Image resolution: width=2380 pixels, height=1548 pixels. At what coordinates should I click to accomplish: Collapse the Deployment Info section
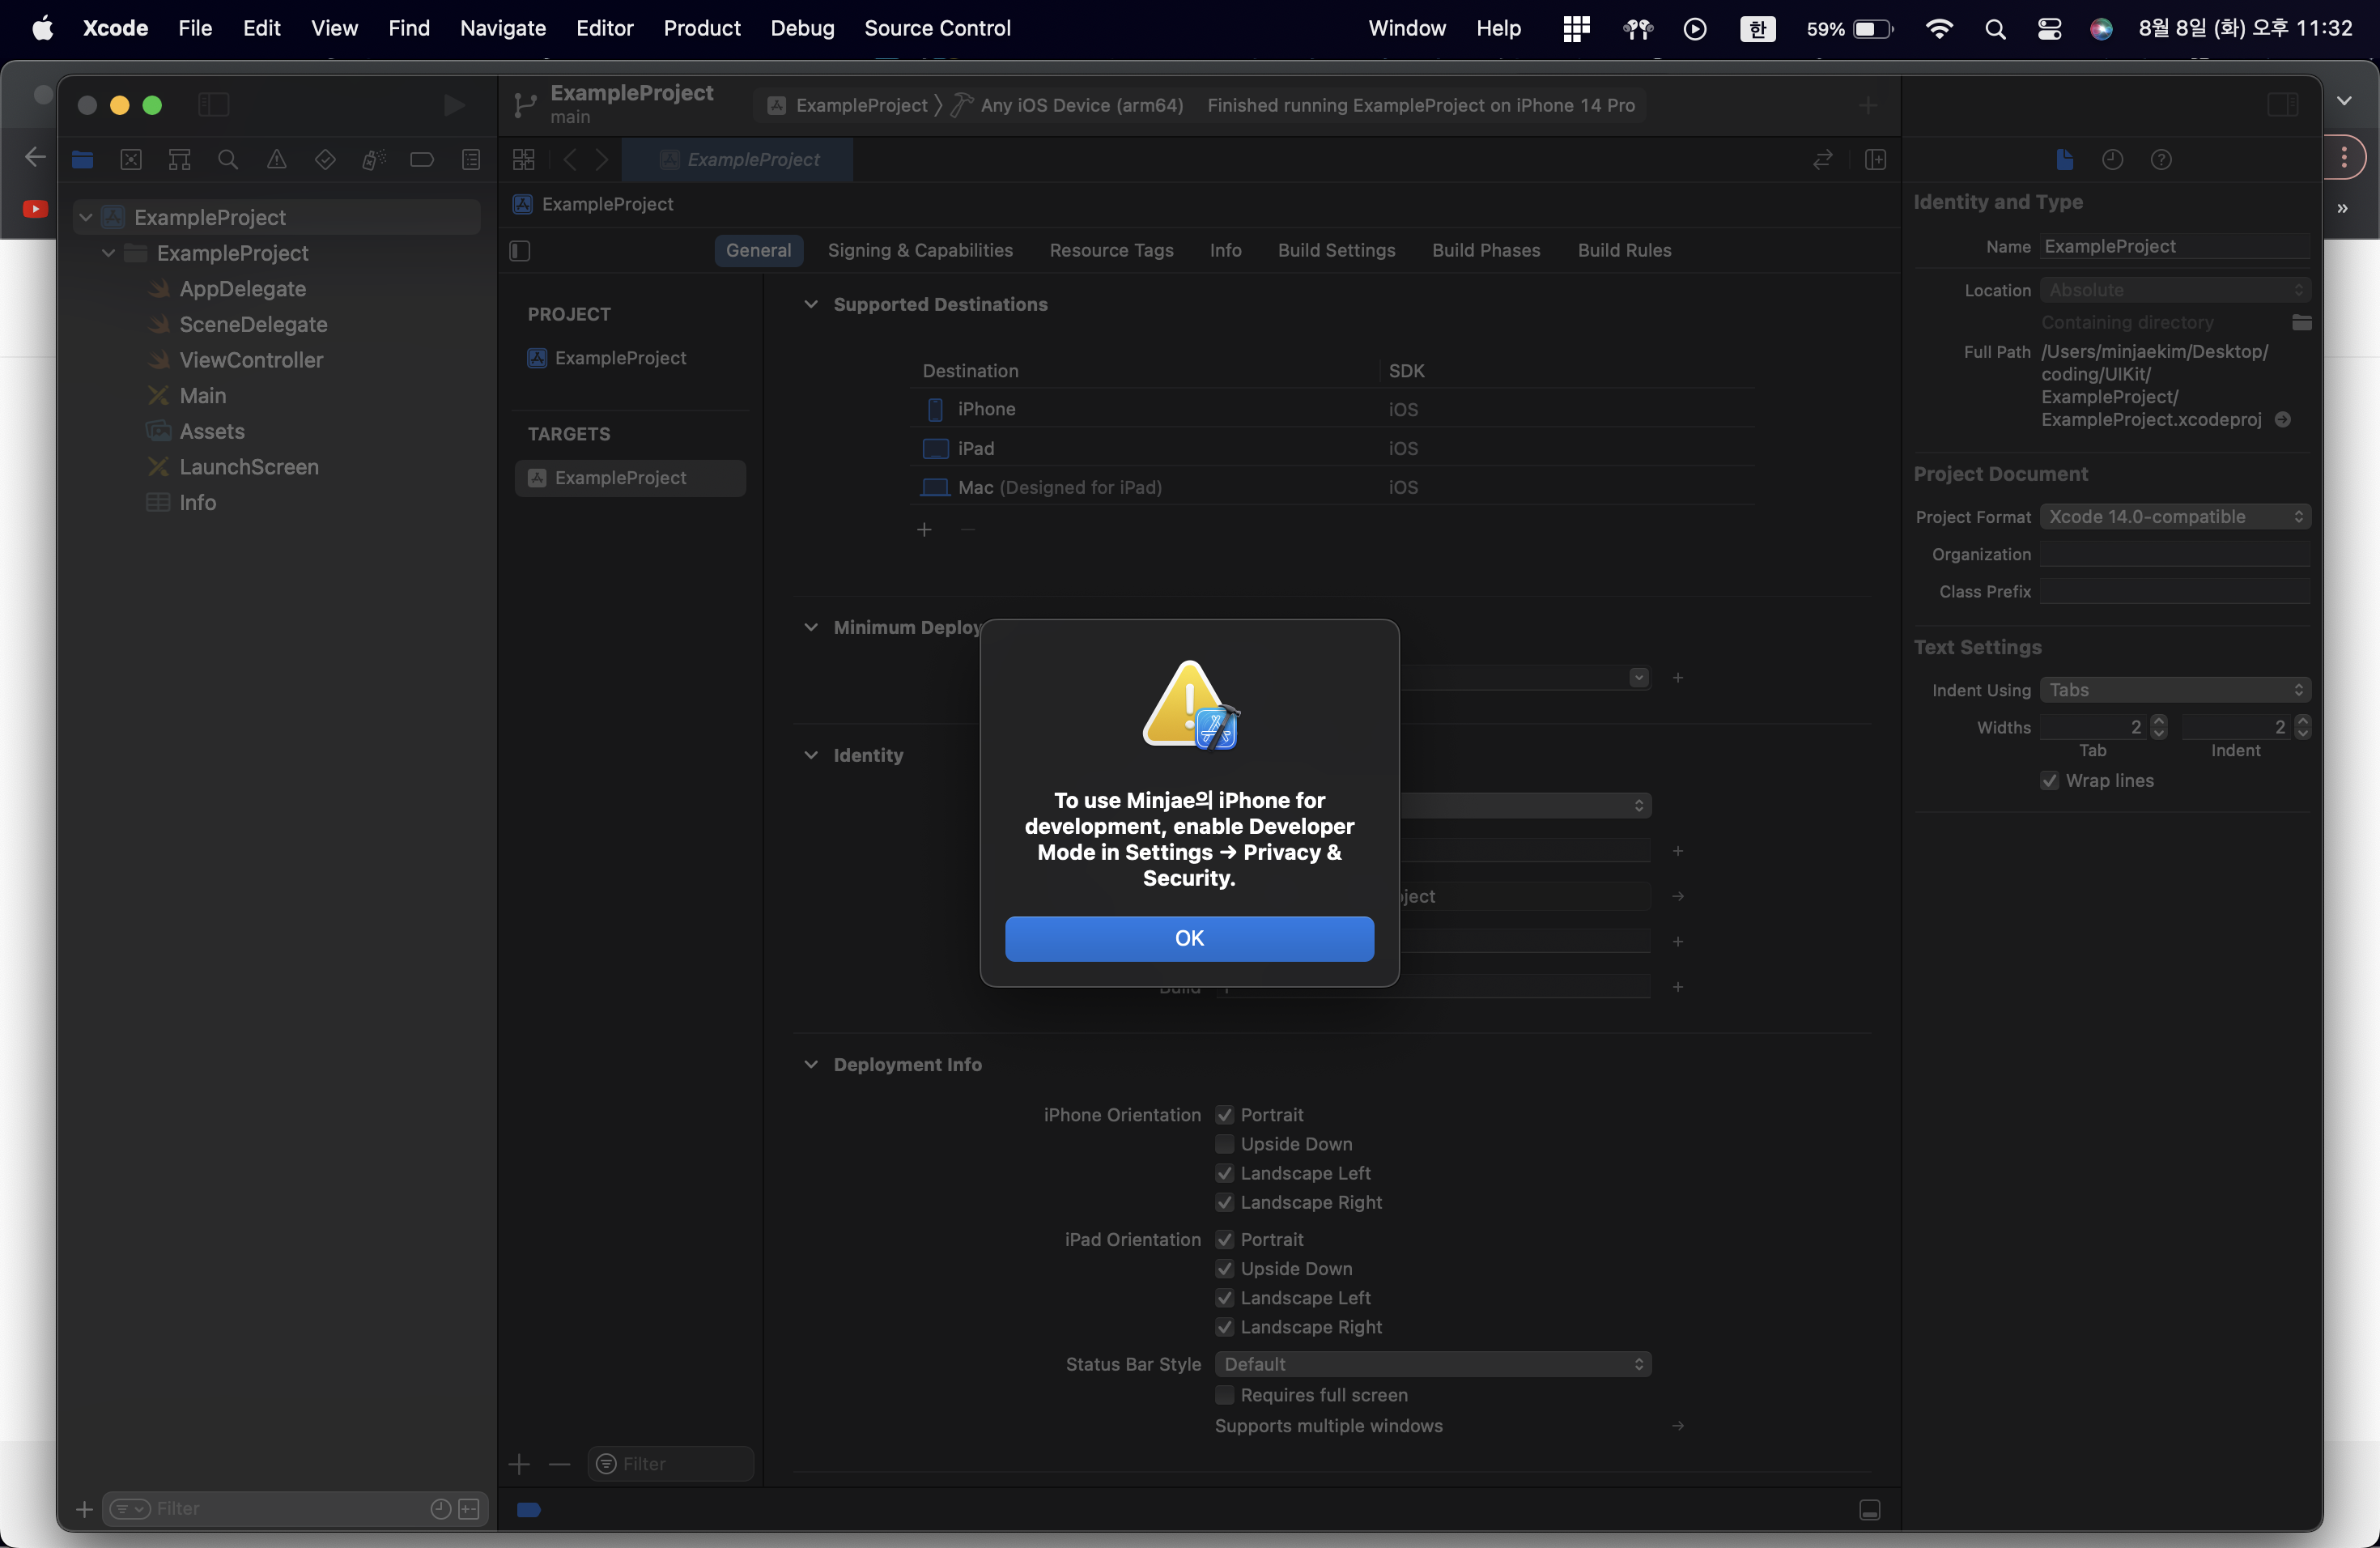pyautogui.click(x=811, y=1065)
